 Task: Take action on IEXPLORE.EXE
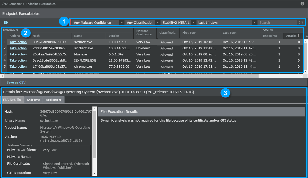click(x=18, y=60)
